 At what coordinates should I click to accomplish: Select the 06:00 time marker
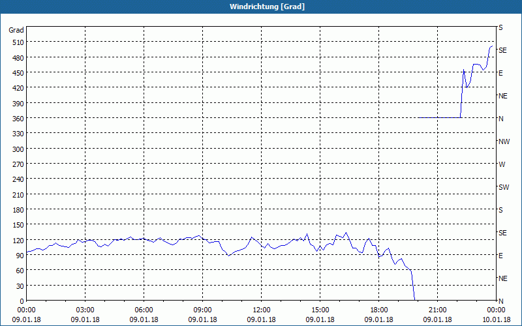pos(144,310)
